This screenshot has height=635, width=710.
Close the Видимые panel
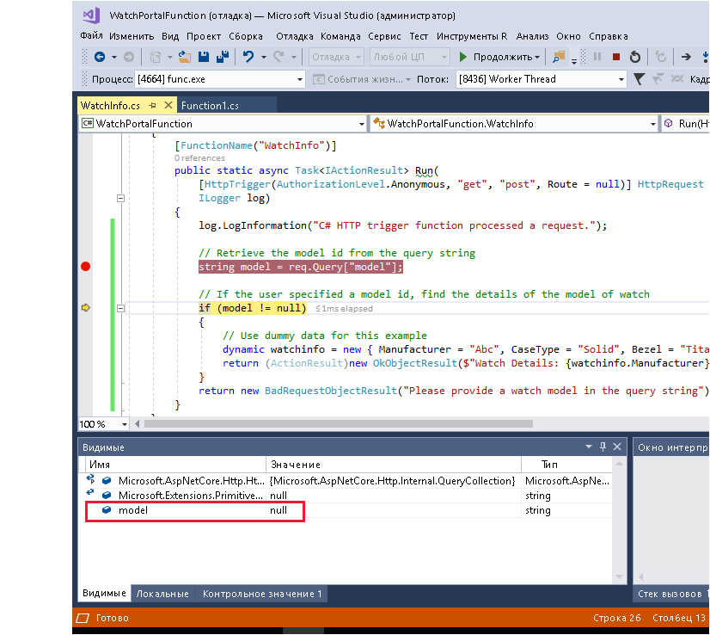(616, 447)
